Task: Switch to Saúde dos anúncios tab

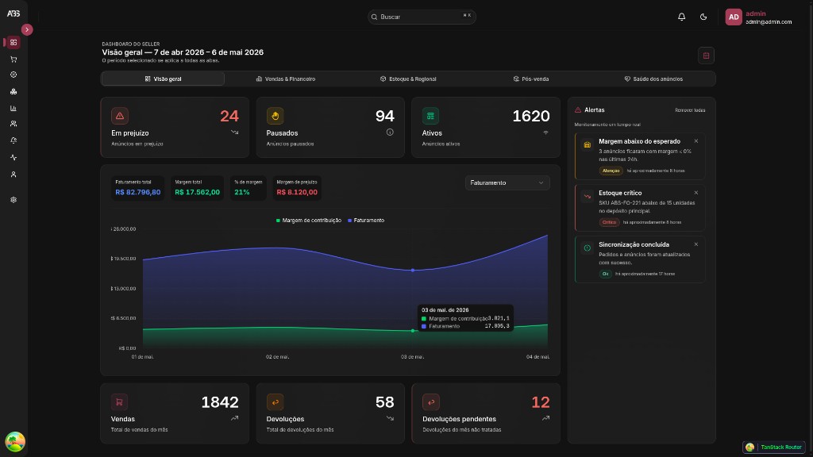Action: click(x=653, y=79)
